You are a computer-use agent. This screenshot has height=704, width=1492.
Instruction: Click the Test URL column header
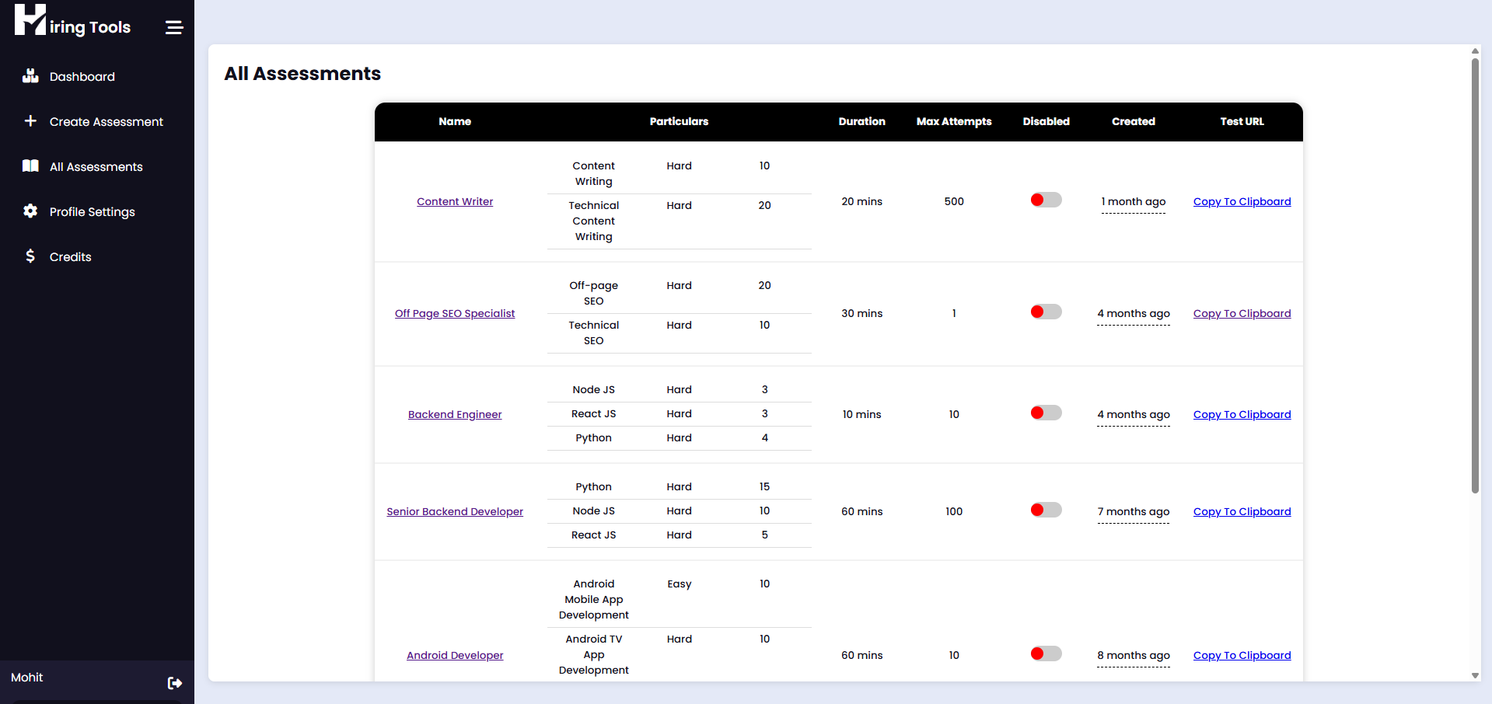click(1242, 121)
